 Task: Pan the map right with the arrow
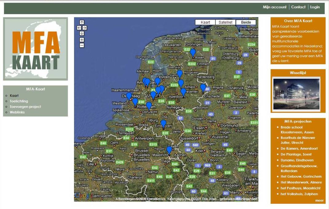(x=85, y=28)
